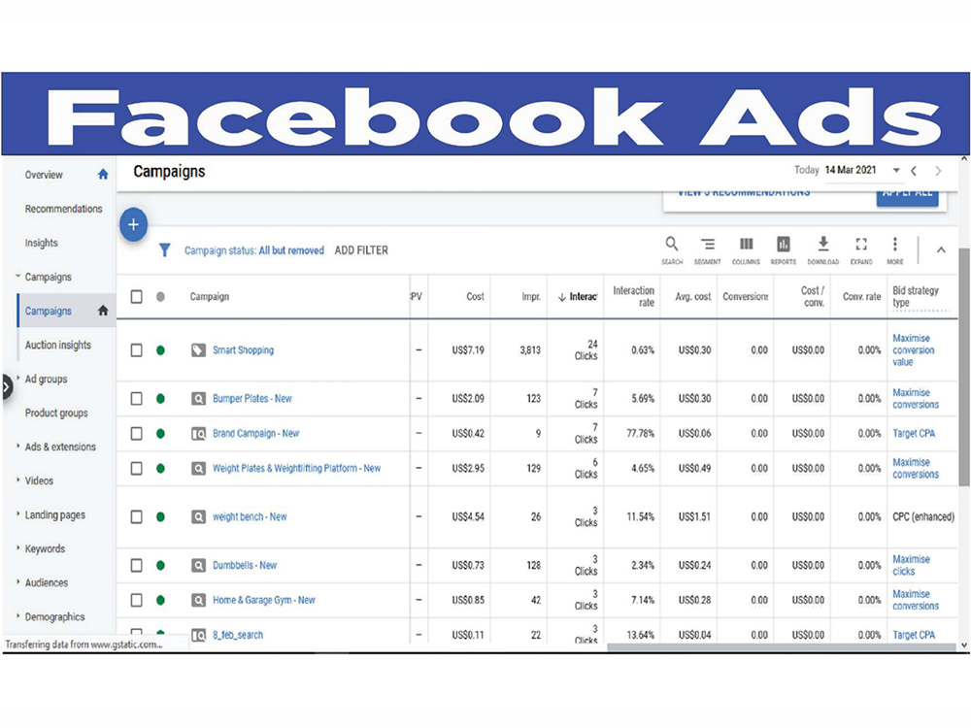Screen dimensions: 971x728
Task: Click the sort arrow on Interactions column
Action: click(x=561, y=297)
